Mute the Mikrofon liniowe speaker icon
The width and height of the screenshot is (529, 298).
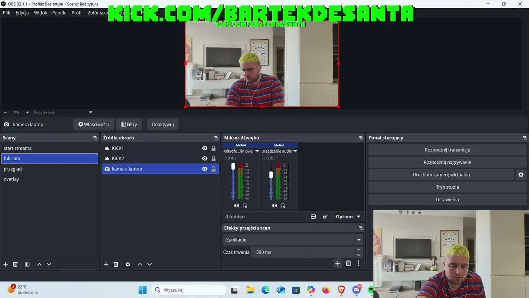(236, 205)
